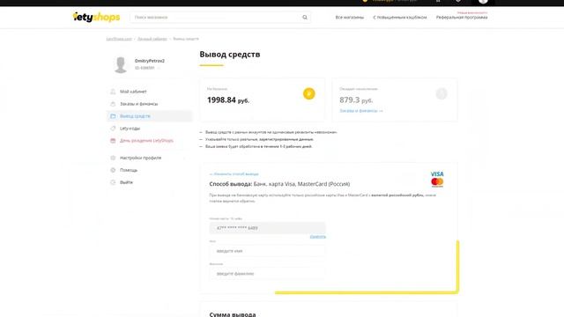Open 'С повышенным кэшбэком' menu item

coord(399,18)
